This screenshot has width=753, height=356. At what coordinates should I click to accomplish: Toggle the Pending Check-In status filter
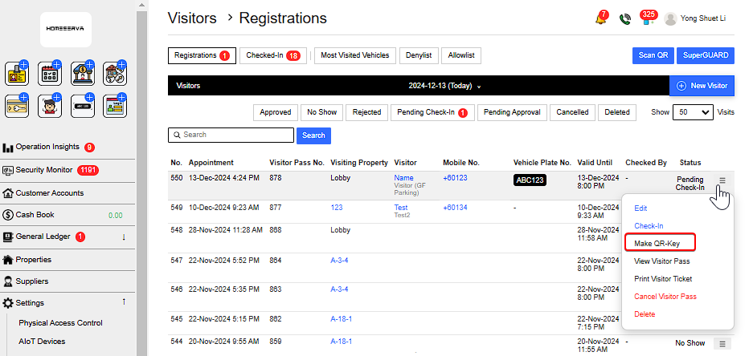[432, 113]
